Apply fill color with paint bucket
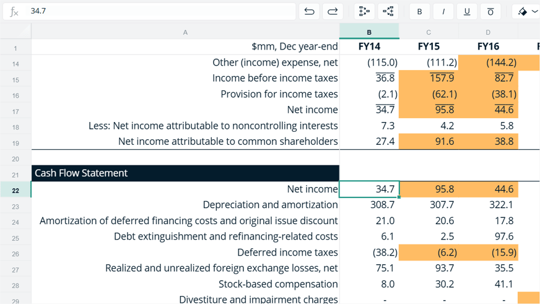The image size is (540, 304). point(523,11)
